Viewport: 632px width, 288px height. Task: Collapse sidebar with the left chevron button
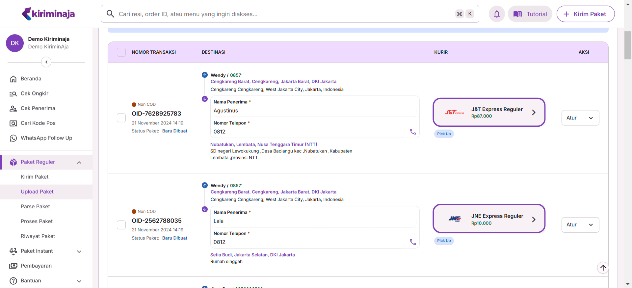click(x=46, y=62)
